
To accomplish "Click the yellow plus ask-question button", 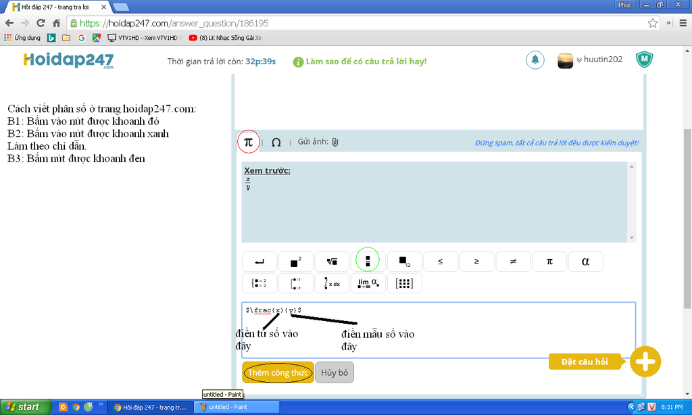I will (645, 362).
